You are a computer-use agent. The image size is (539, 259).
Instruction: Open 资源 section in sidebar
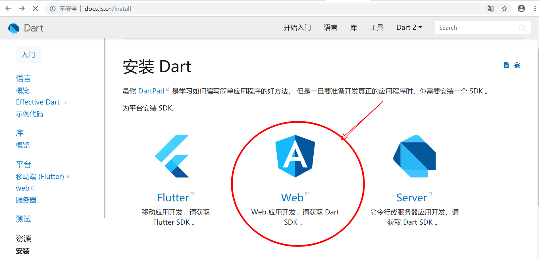click(x=24, y=239)
